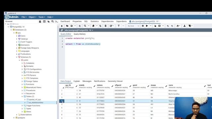Viewport: 212px width, 119px height.
Task: Open the Object menu
Action: [32, 17]
